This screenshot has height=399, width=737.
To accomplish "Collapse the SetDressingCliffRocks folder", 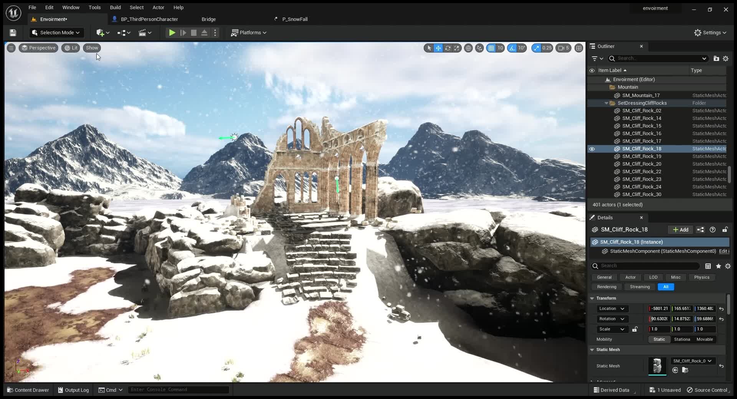I will pyautogui.click(x=606, y=103).
